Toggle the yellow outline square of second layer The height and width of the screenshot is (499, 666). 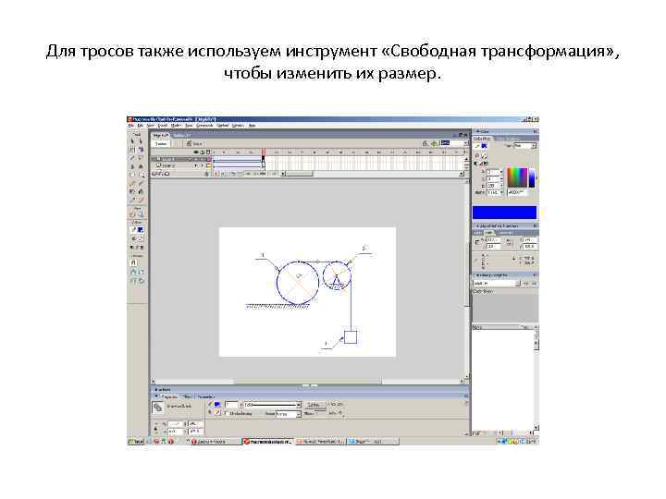[208, 166]
